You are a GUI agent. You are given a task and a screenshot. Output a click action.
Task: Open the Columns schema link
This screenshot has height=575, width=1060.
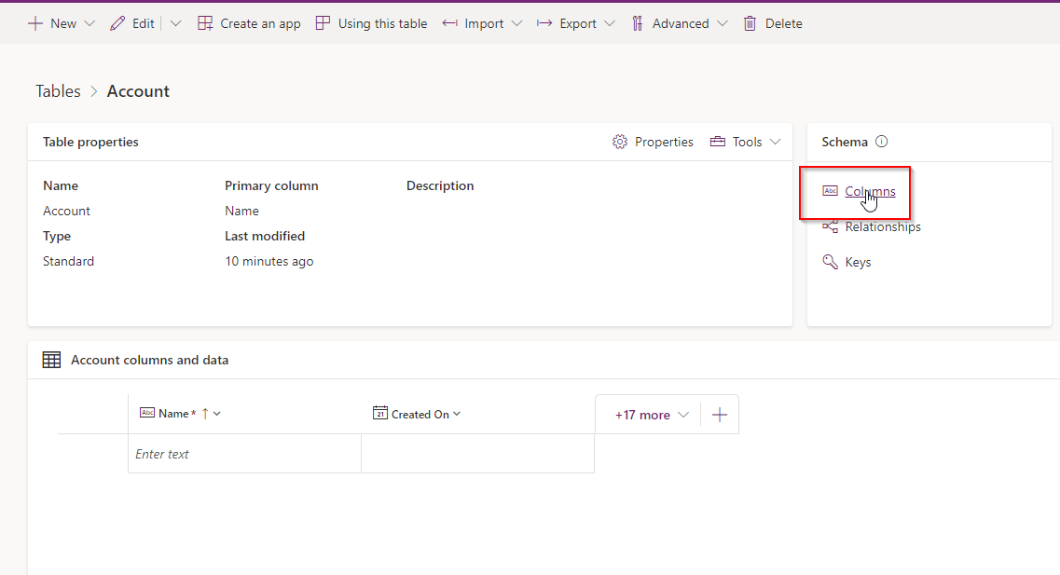(x=870, y=191)
